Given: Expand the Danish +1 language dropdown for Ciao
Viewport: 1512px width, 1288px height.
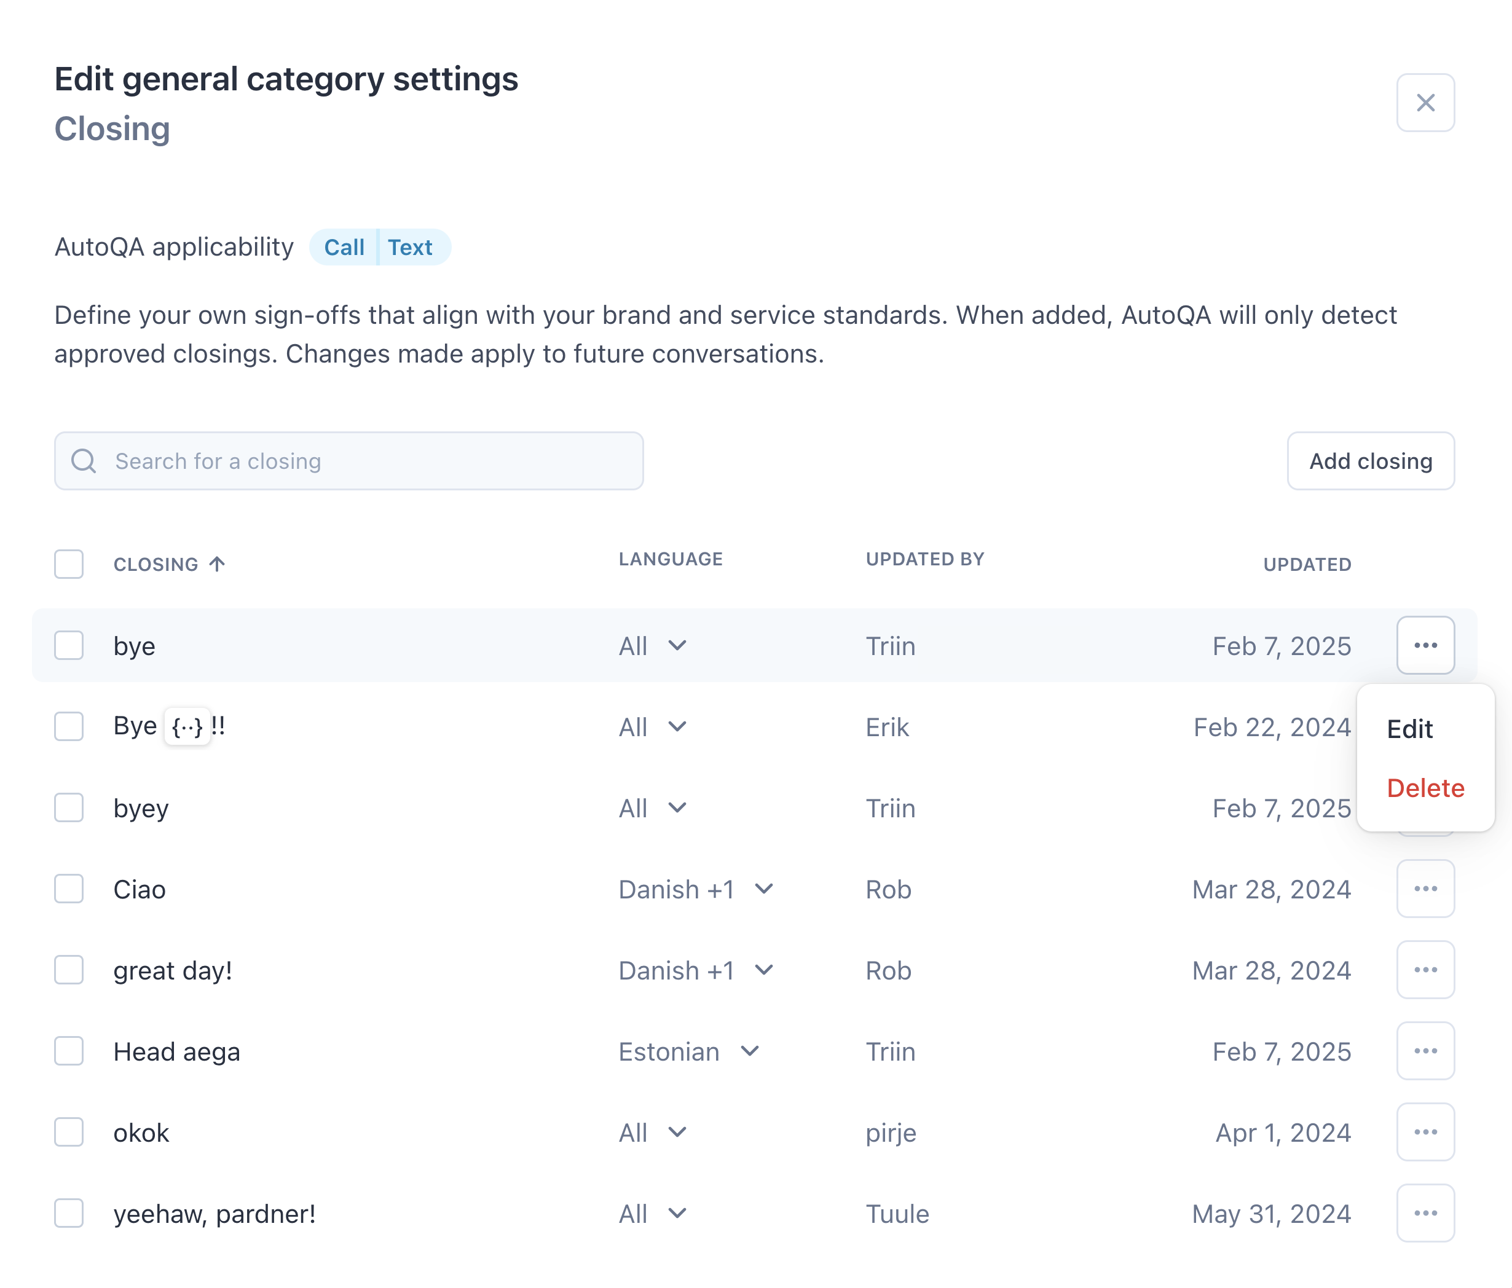Looking at the screenshot, I should (695, 889).
